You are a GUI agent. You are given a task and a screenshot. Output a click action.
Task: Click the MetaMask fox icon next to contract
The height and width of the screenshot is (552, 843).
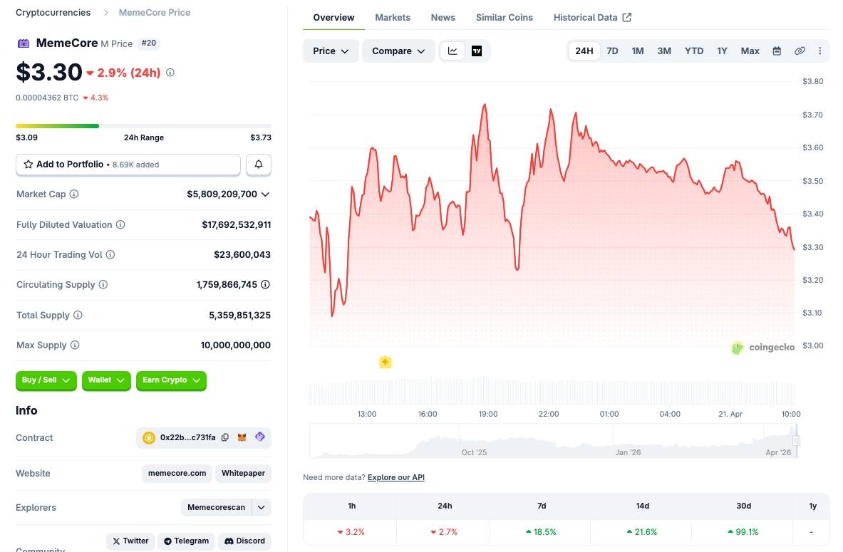point(242,437)
